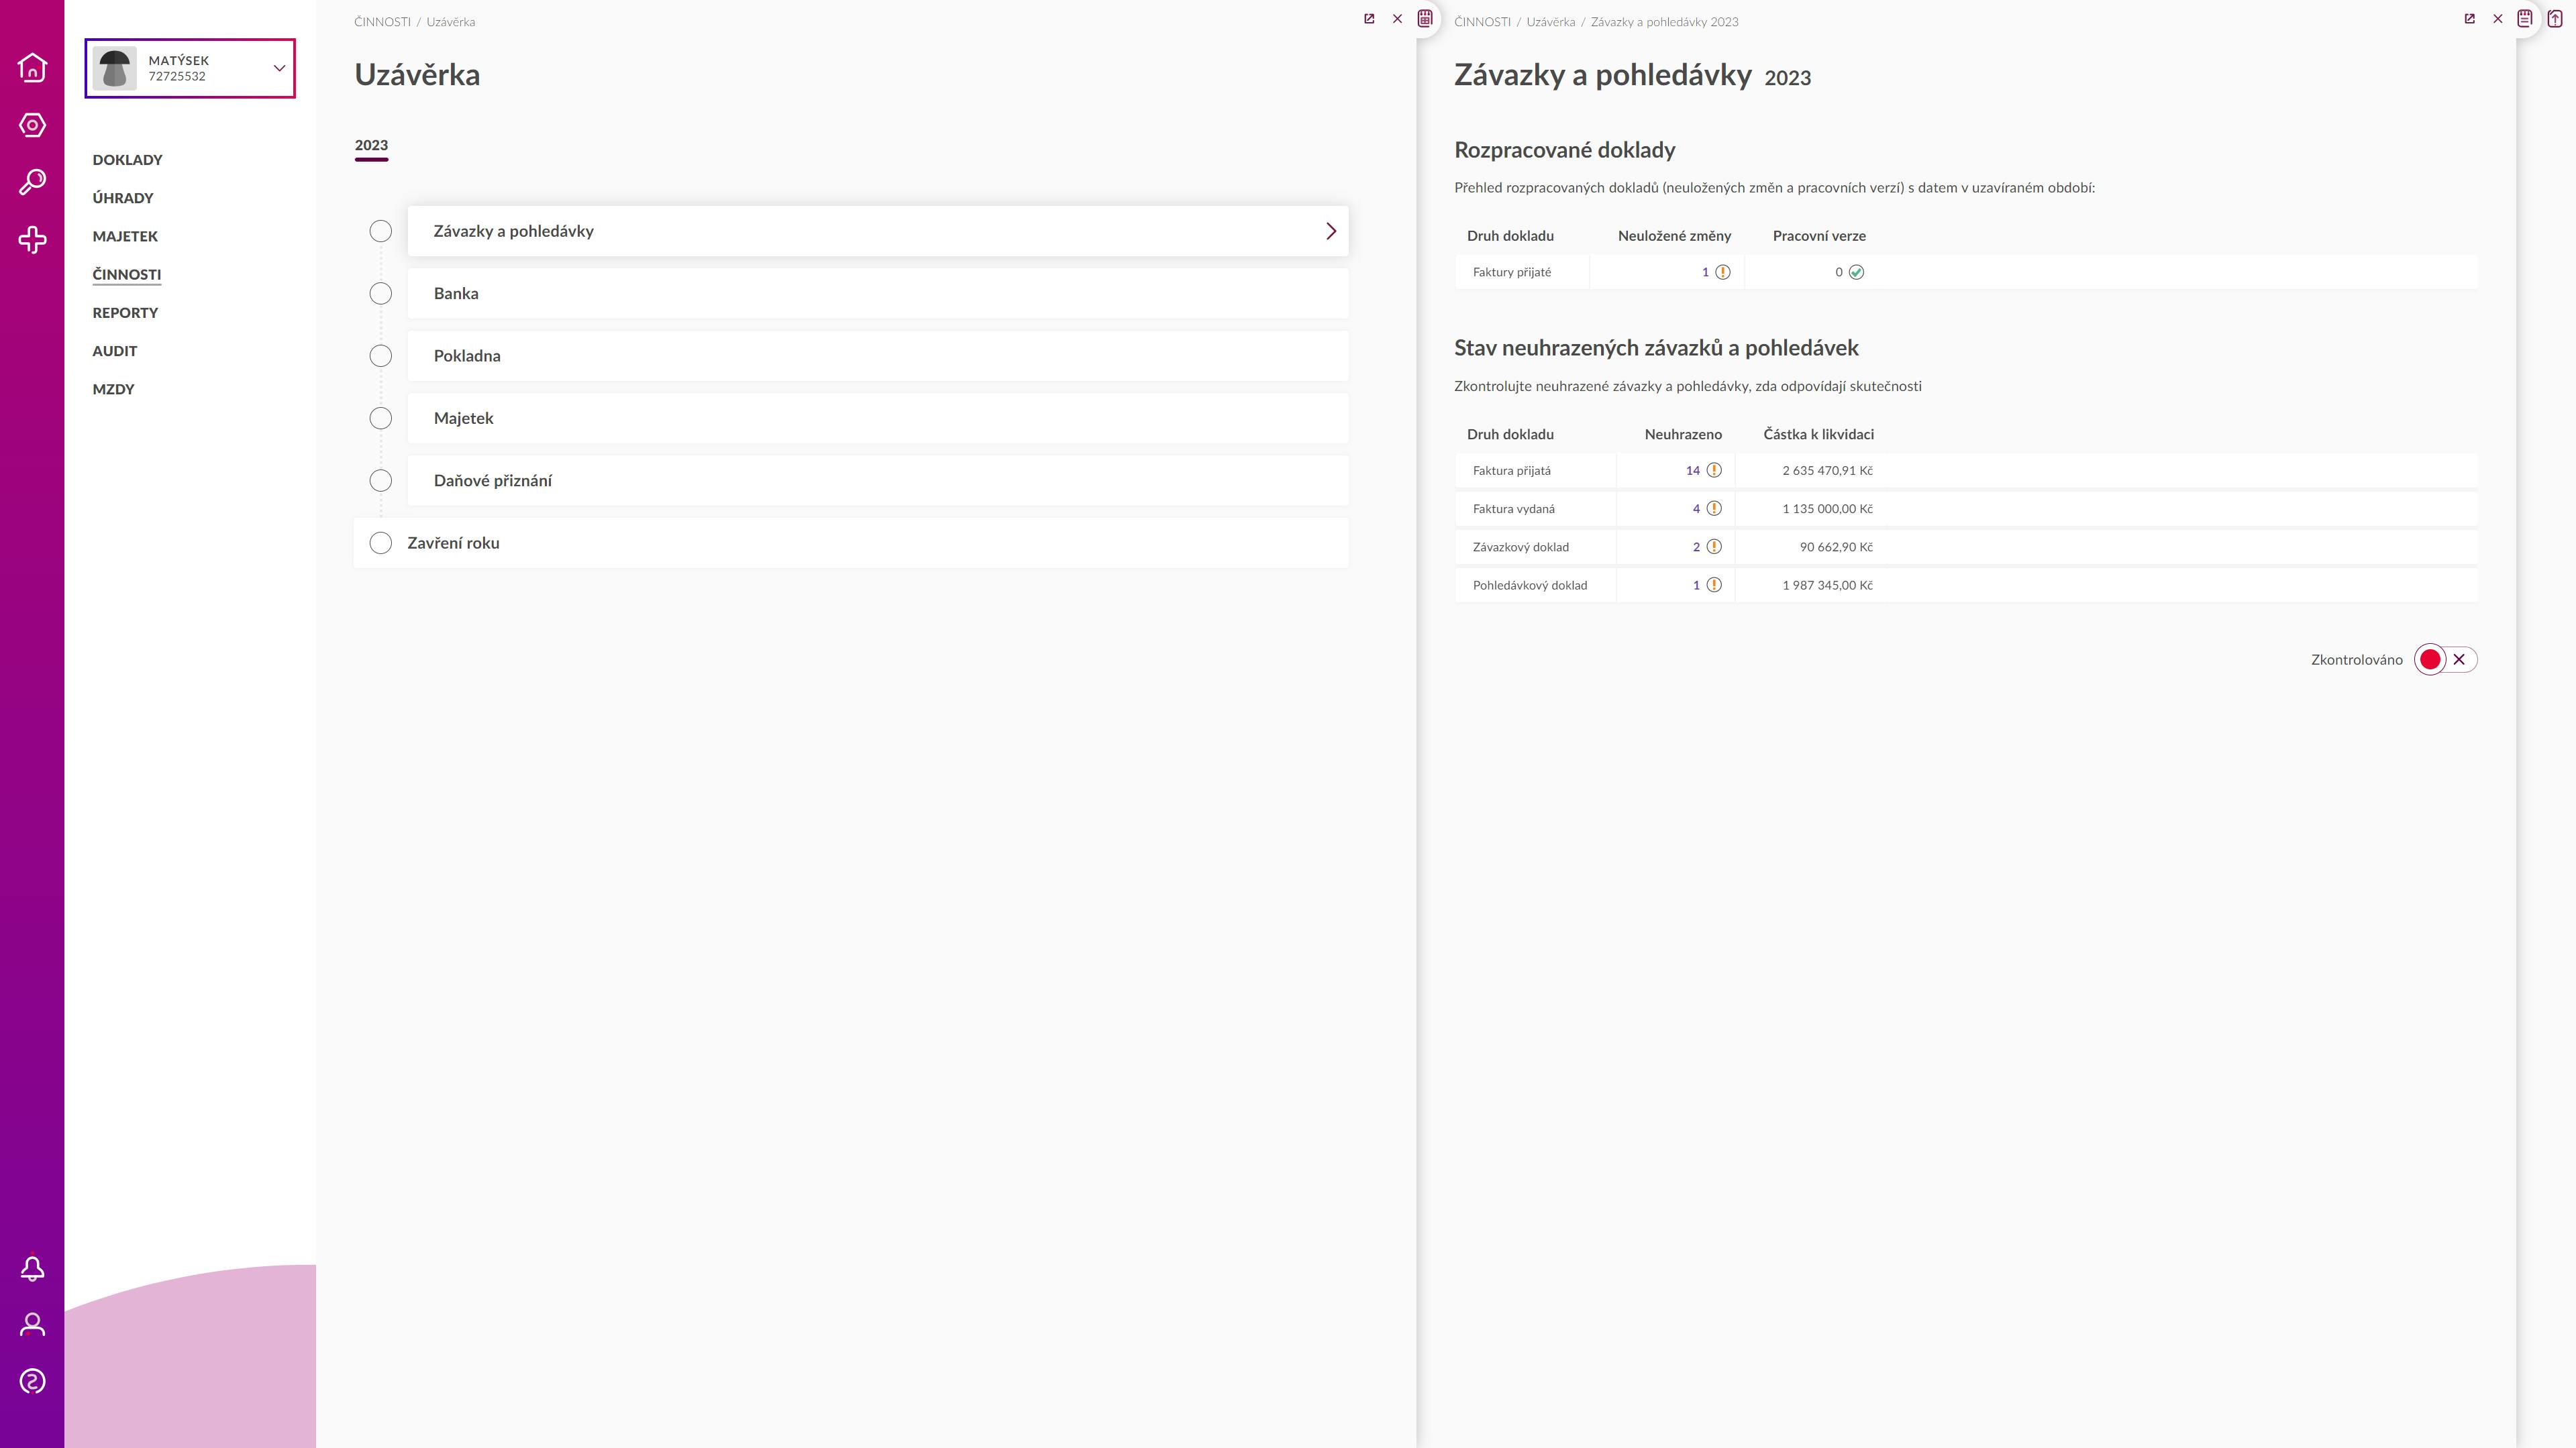
Task: Click warning icon in Závazkový doklad row
Action: pyautogui.click(x=1713, y=547)
